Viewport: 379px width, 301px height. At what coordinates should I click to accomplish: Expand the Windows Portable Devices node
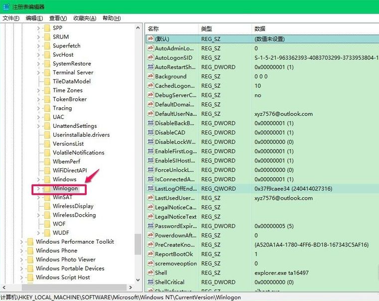click(21, 269)
